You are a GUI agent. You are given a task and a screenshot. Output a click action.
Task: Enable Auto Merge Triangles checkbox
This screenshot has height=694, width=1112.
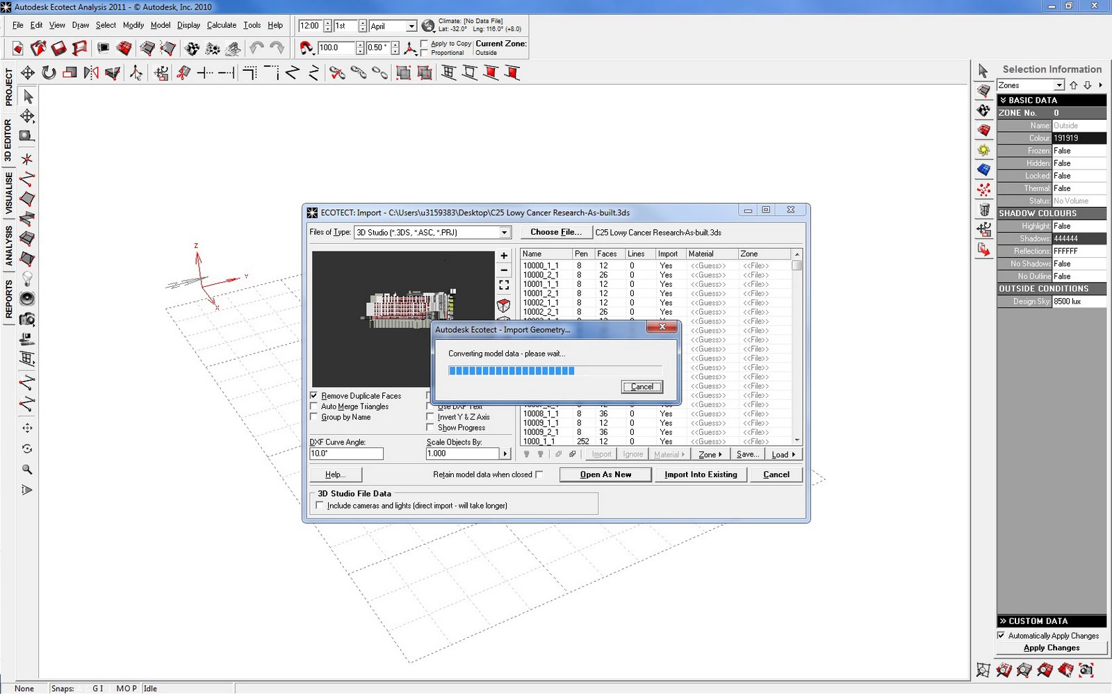tap(313, 406)
